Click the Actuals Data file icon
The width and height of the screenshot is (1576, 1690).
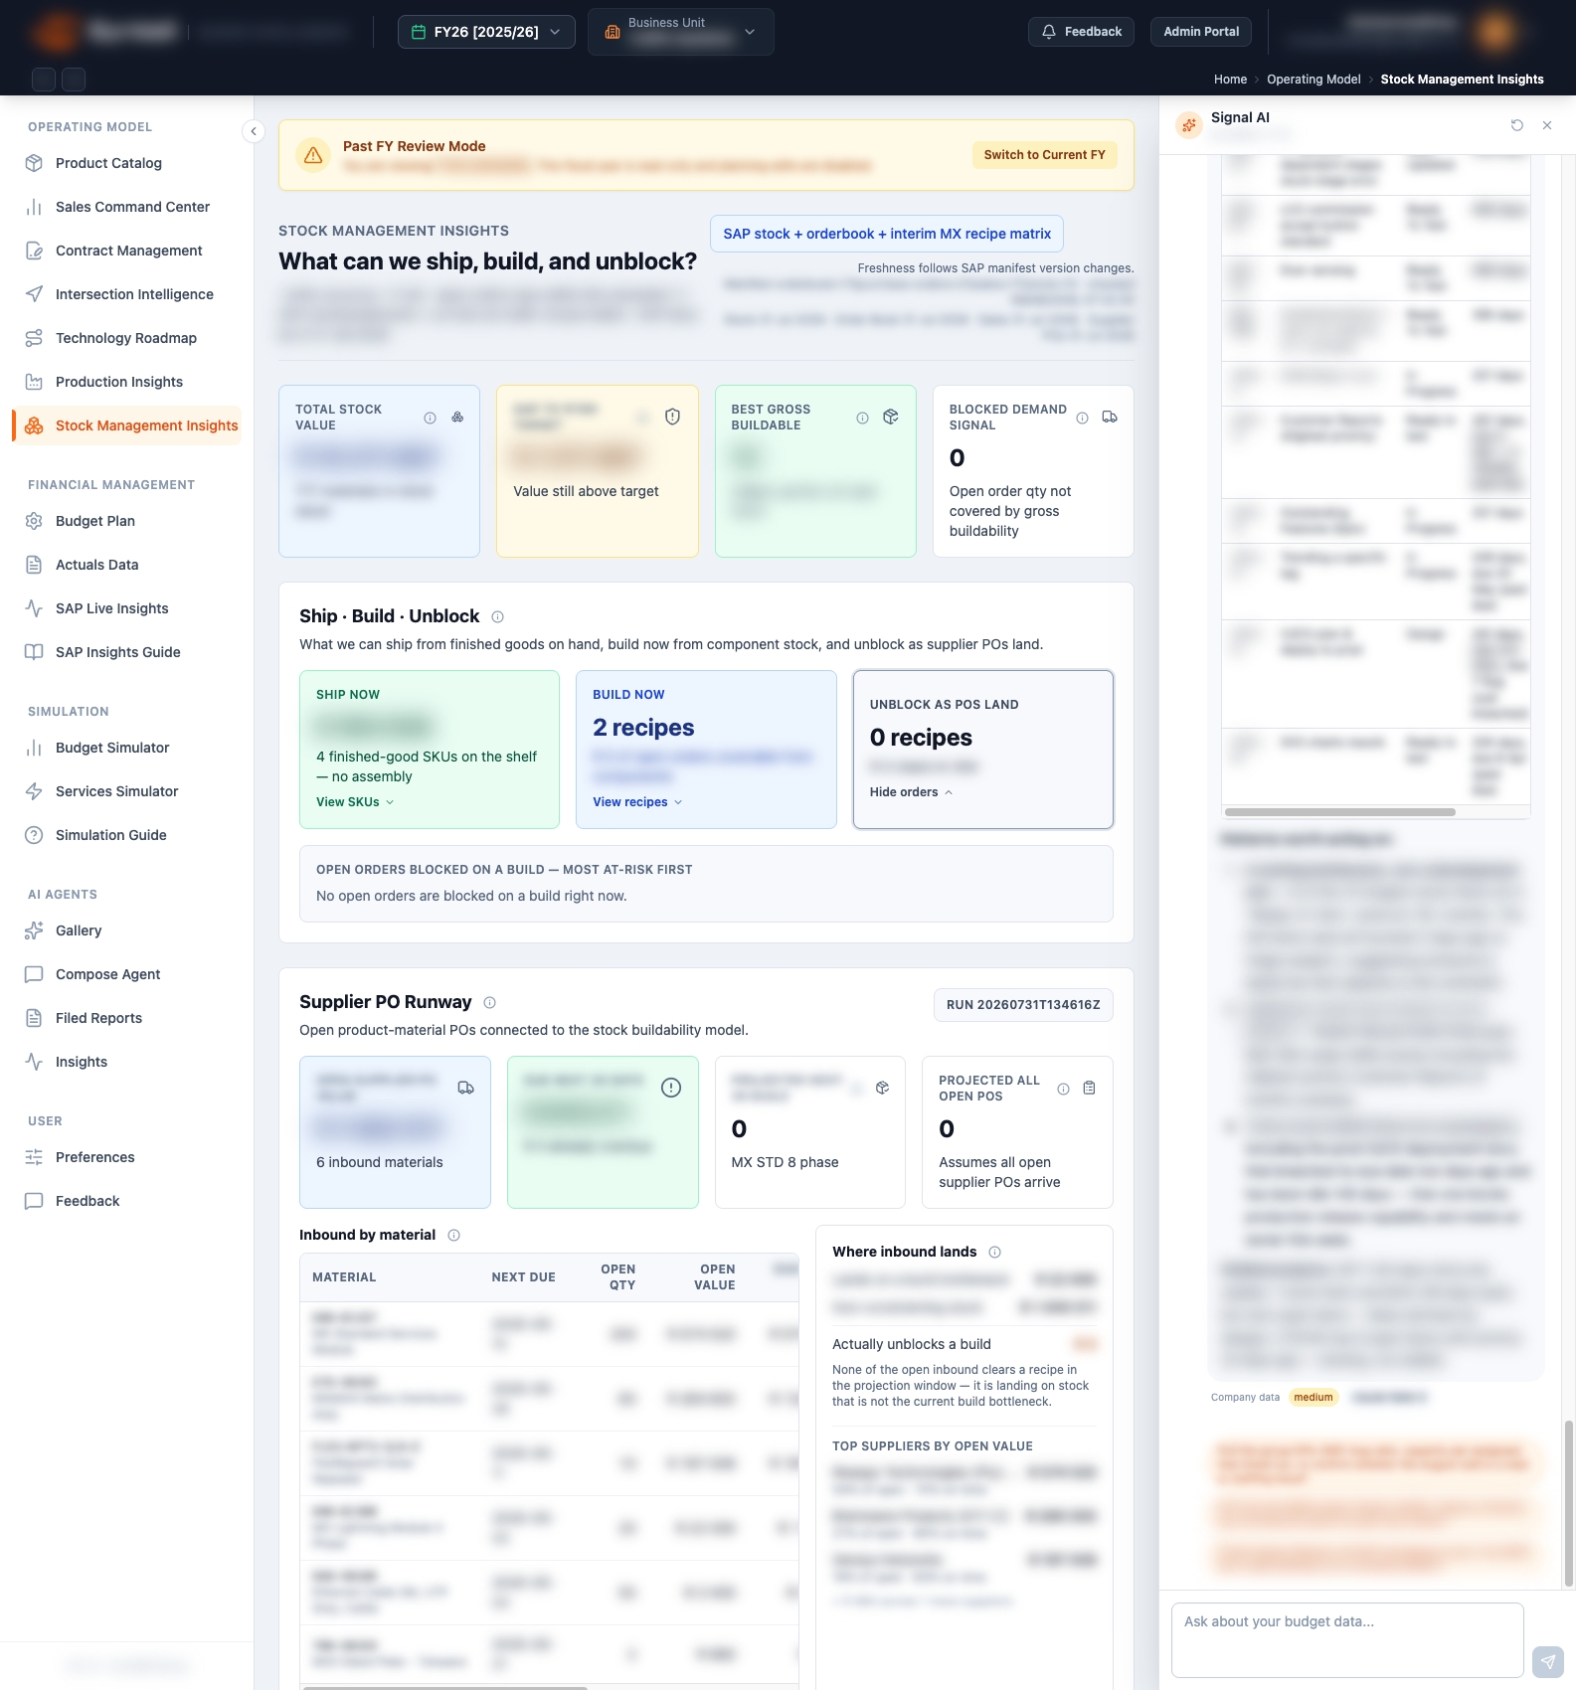34,565
